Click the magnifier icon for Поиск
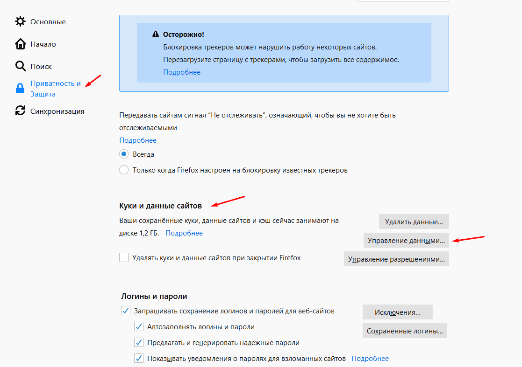 coord(20,66)
